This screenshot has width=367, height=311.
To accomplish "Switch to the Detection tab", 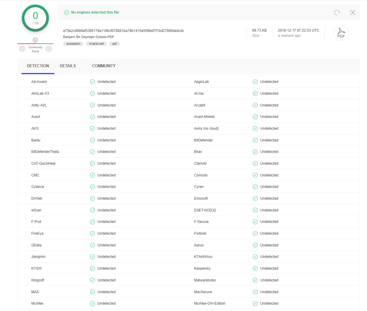I will point(38,66).
